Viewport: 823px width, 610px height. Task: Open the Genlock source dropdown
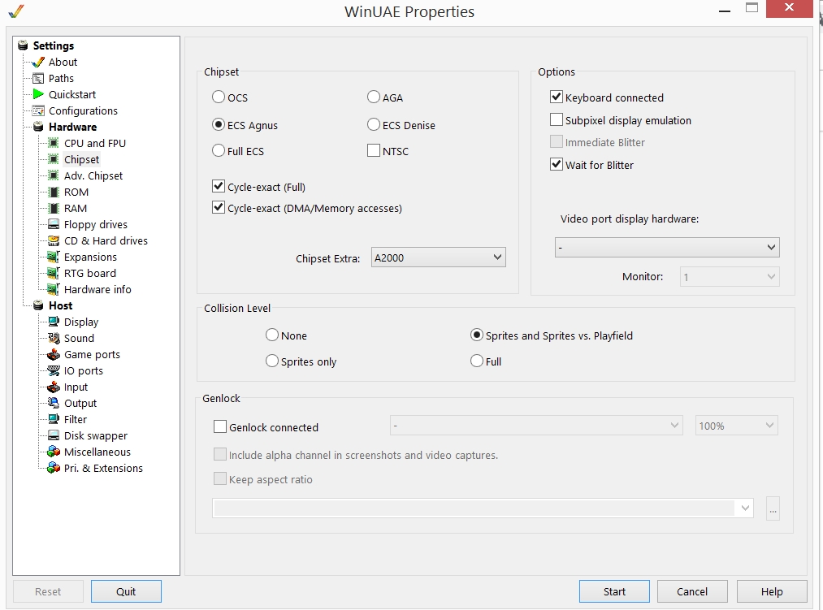[x=536, y=426]
